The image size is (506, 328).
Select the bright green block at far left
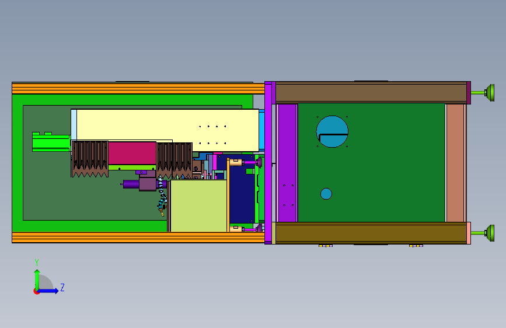(x=51, y=142)
